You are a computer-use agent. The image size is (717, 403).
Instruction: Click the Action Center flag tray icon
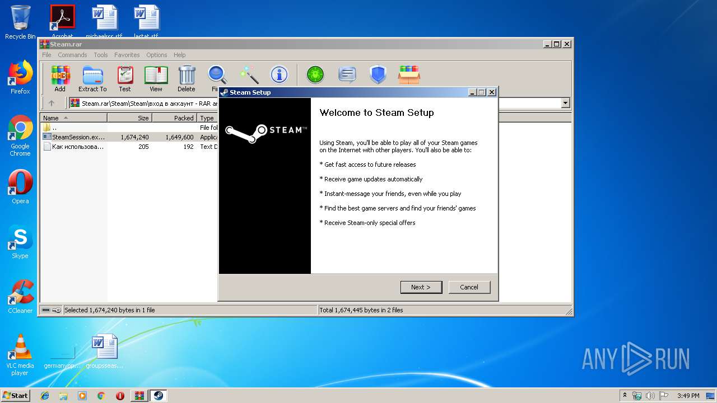point(664,396)
